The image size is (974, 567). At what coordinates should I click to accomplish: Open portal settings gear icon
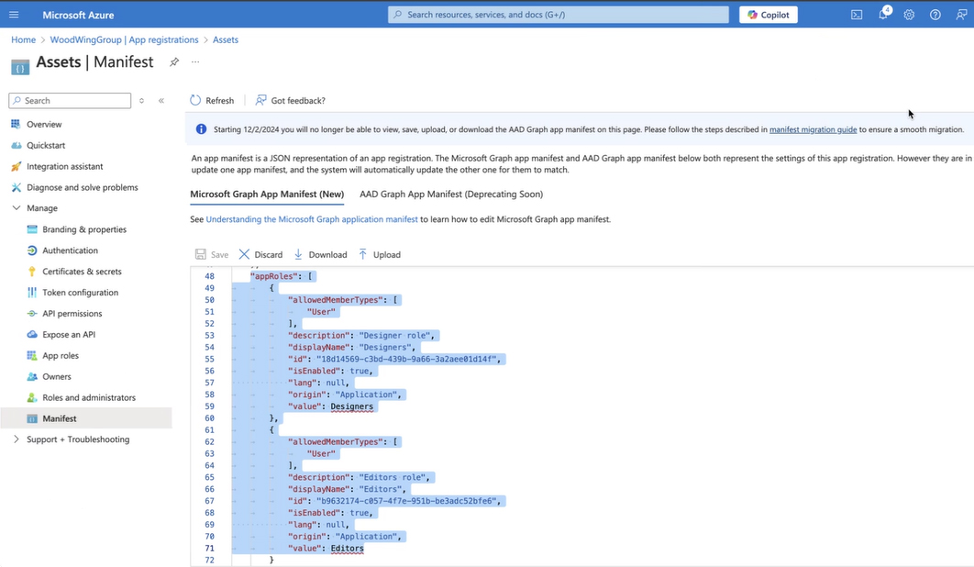[909, 15]
